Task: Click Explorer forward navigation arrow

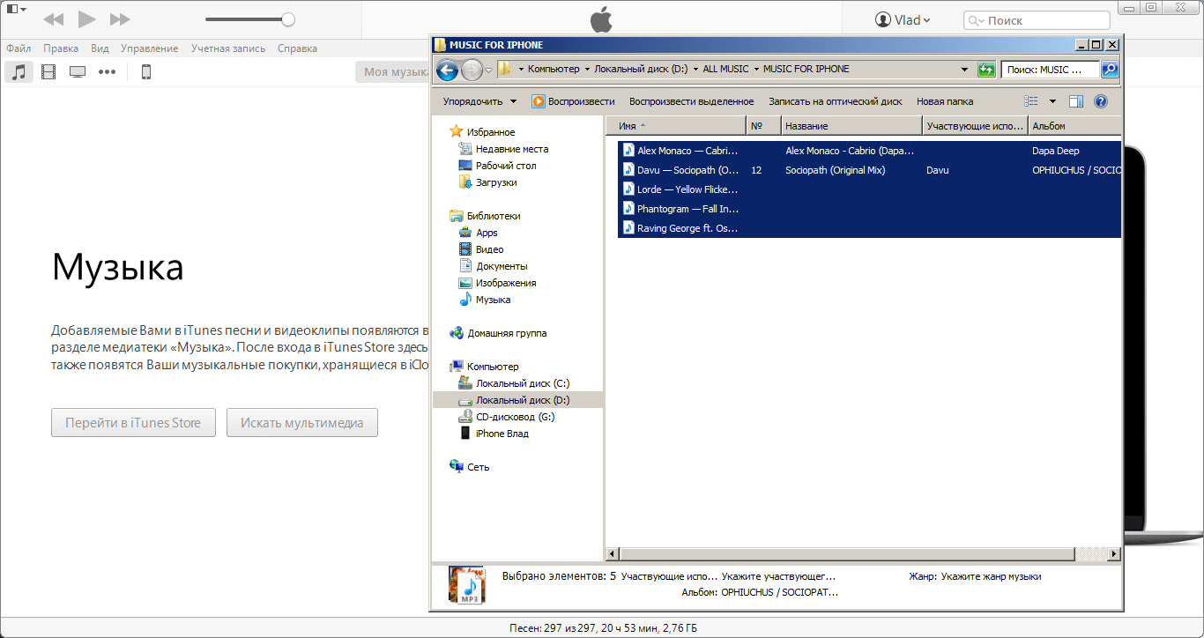Action: click(x=472, y=70)
